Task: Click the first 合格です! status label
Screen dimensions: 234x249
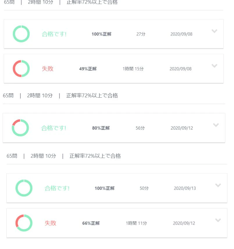Action: 54,34
